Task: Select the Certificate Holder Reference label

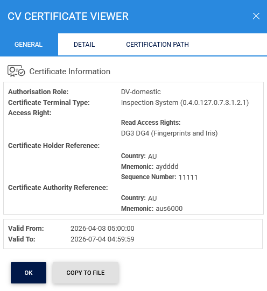Action: [54, 146]
